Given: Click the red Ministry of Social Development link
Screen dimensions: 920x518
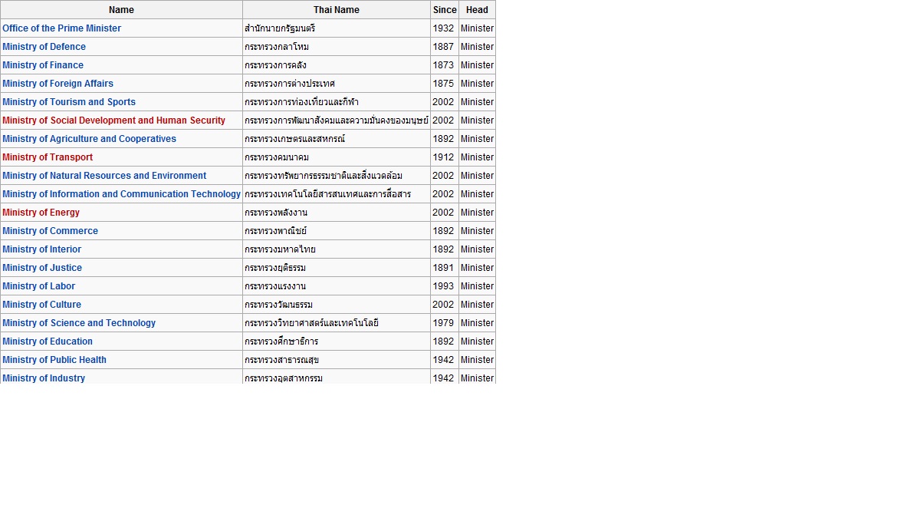Looking at the screenshot, I should 114,120.
